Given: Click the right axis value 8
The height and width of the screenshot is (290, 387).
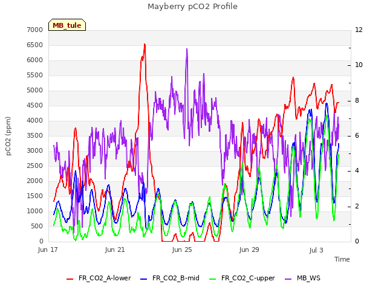Looking at the screenshot, I should tap(357, 101).
